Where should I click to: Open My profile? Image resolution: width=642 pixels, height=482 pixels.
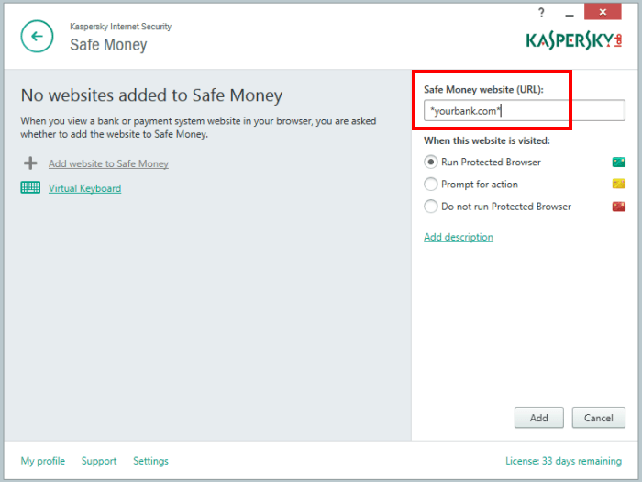click(43, 461)
